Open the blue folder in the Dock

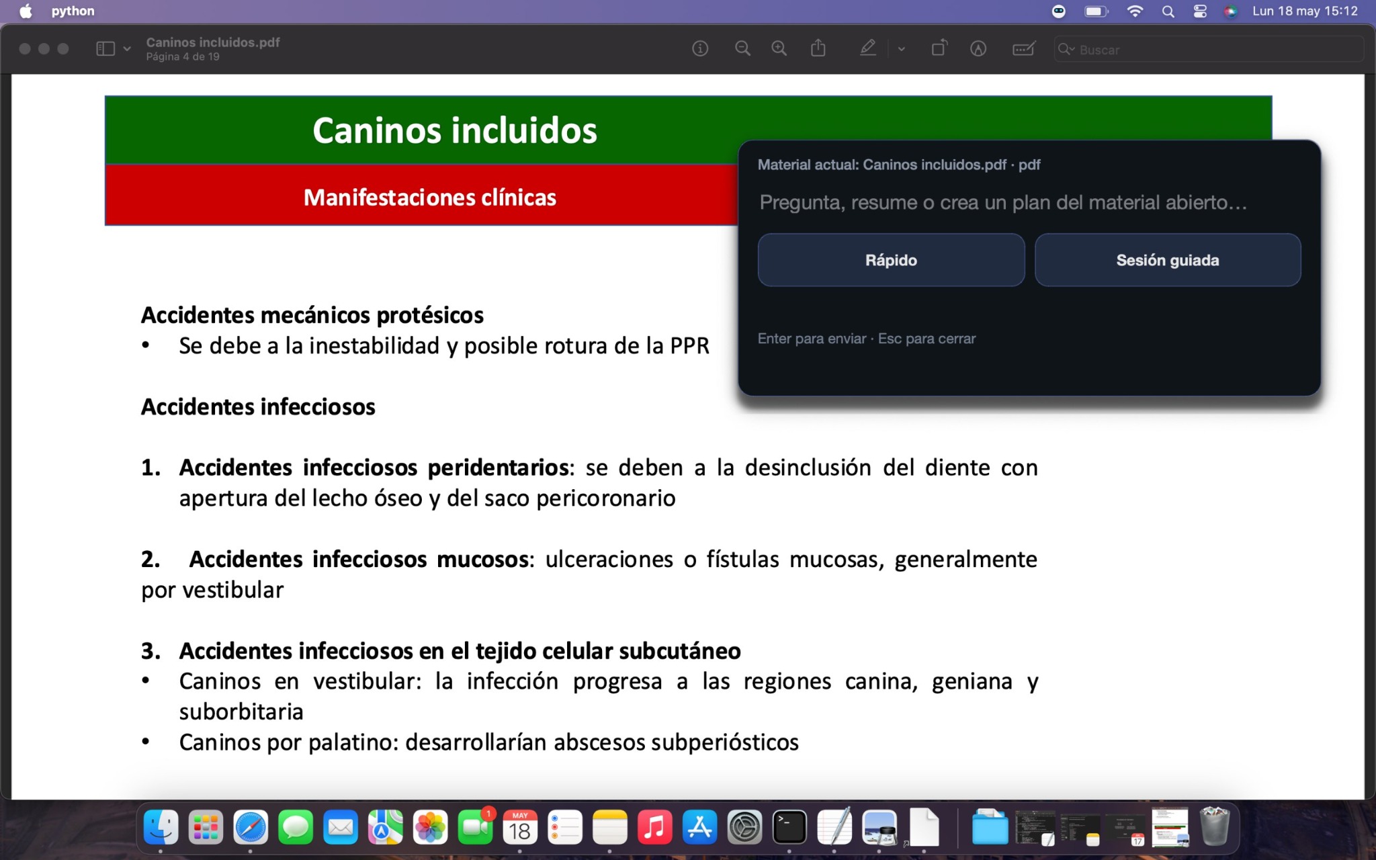pyautogui.click(x=990, y=826)
